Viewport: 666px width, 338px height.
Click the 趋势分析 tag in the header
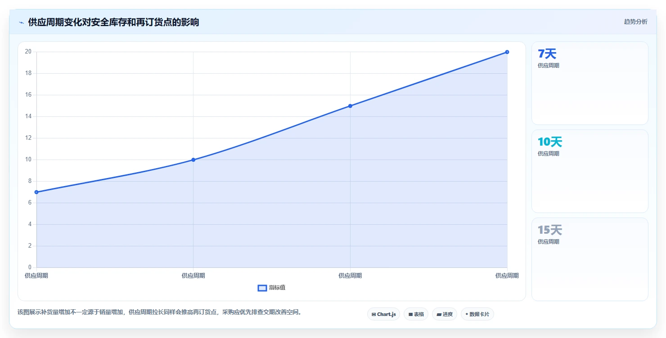635,22
